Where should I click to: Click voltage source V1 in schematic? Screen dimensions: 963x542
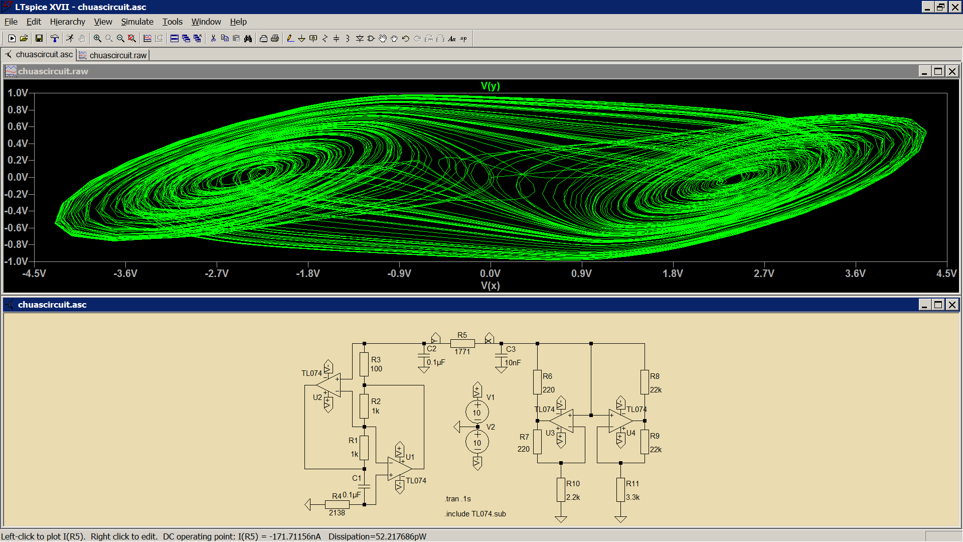coord(477,412)
